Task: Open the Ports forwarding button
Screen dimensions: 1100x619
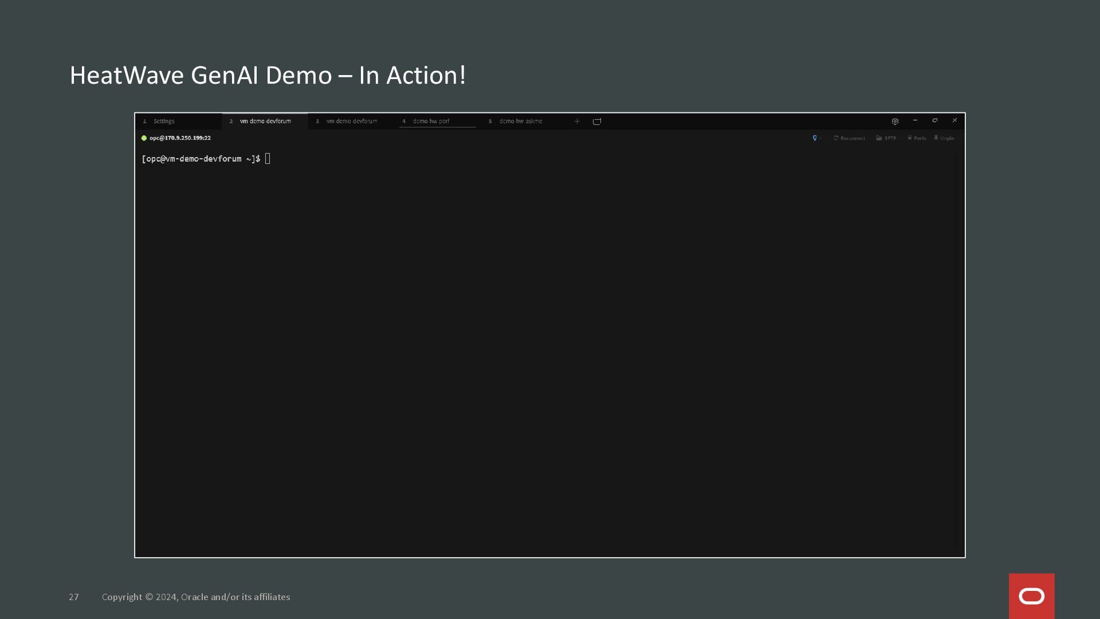Action: pos(917,138)
